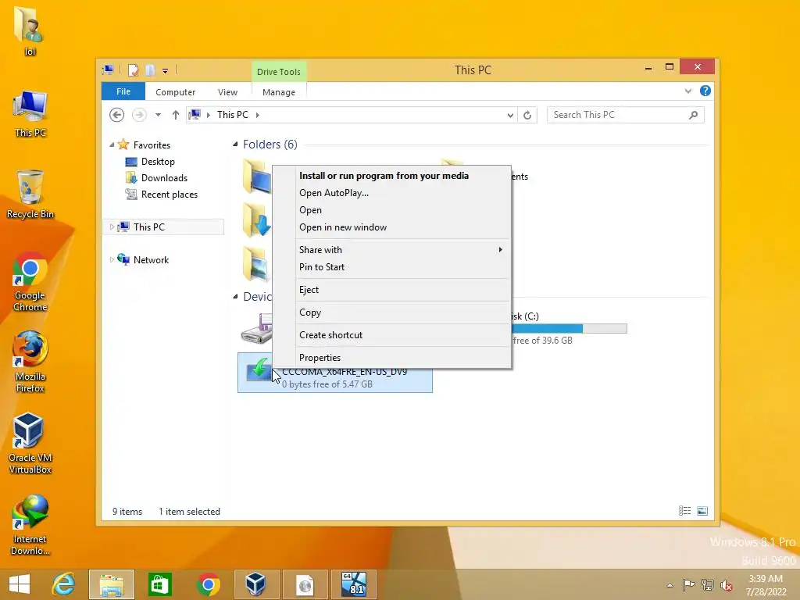This screenshot has width=800, height=600.
Task: Go back using Explorer back arrow
Action: [117, 115]
